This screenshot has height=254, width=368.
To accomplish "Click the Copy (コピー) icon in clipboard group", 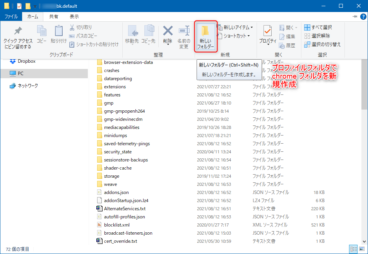I will pyautogui.click(x=41, y=35).
